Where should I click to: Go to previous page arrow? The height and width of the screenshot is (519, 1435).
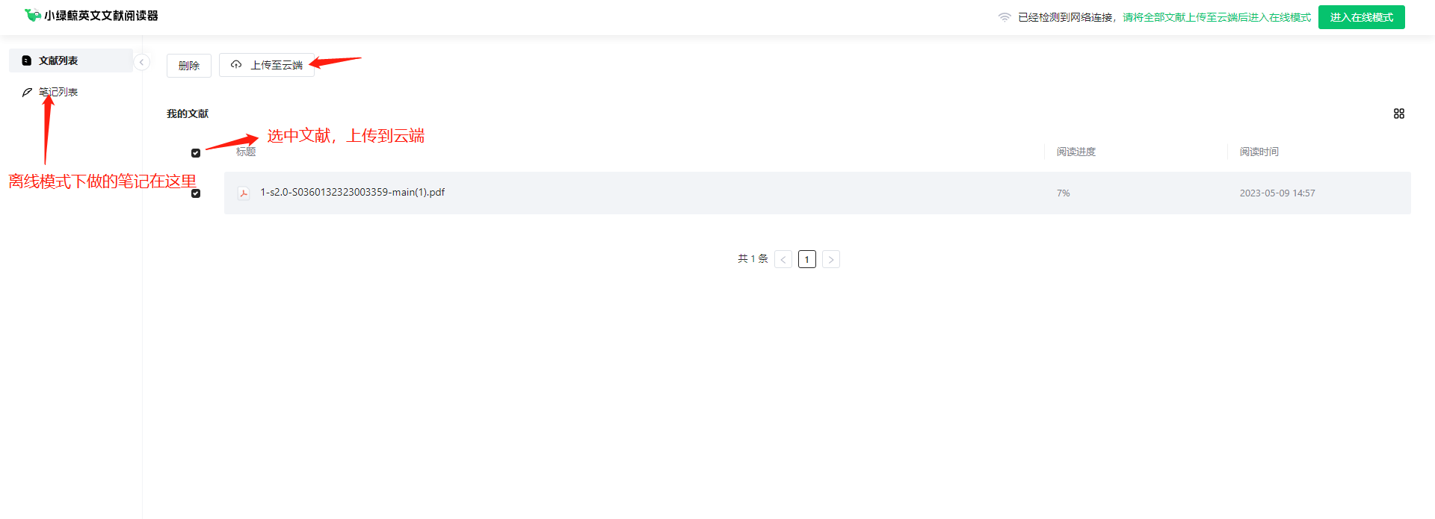coord(783,259)
